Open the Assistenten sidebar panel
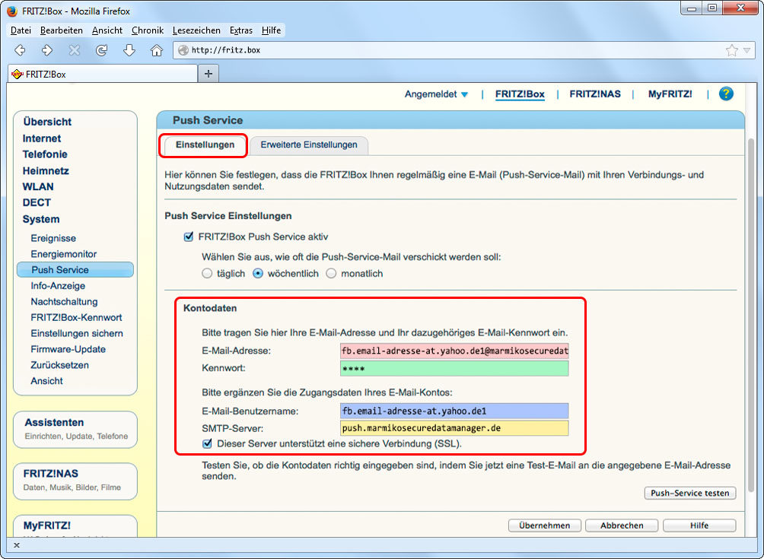 point(75,430)
